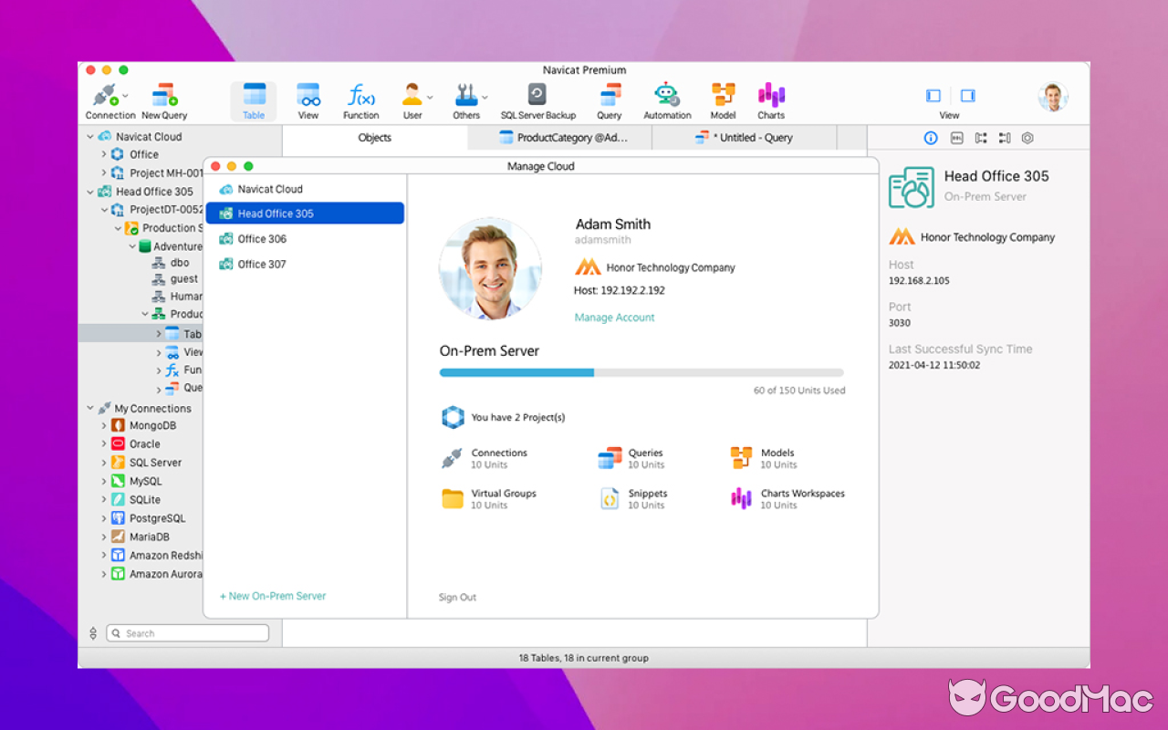Click the sidebar Search field

(187, 632)
